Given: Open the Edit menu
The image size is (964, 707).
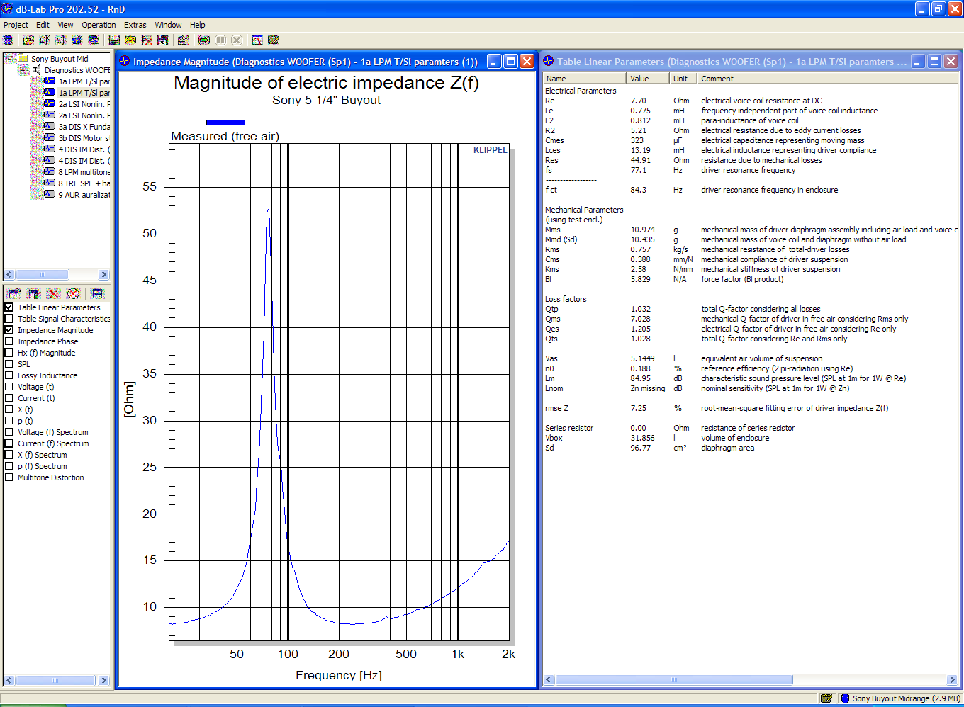Looking at the screenshot, I should click(x=43, y=25).
